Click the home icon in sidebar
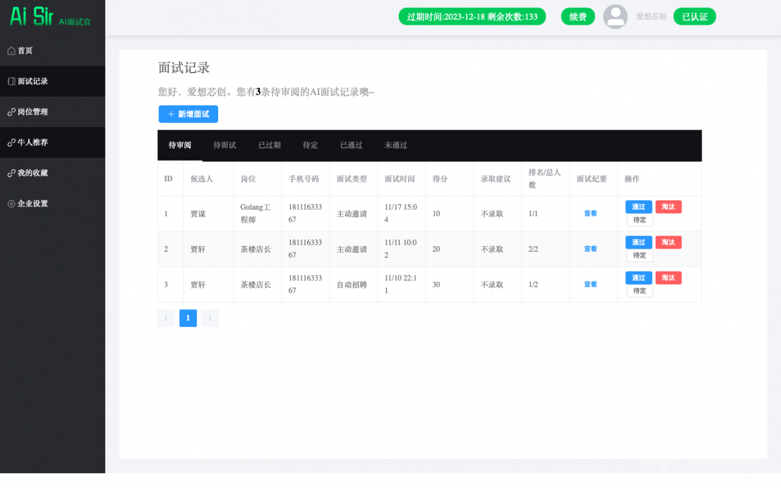This screenshot has width=781, height=488. click(11, 51)
